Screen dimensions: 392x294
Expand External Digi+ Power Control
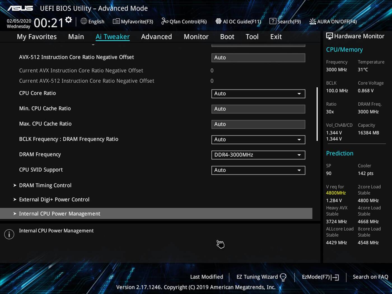pos(54,199)
